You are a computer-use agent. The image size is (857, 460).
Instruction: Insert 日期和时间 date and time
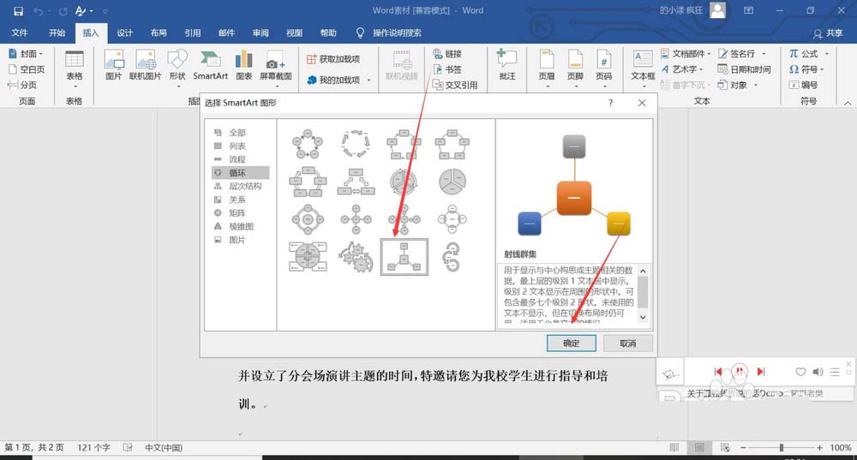pos(744,69)
